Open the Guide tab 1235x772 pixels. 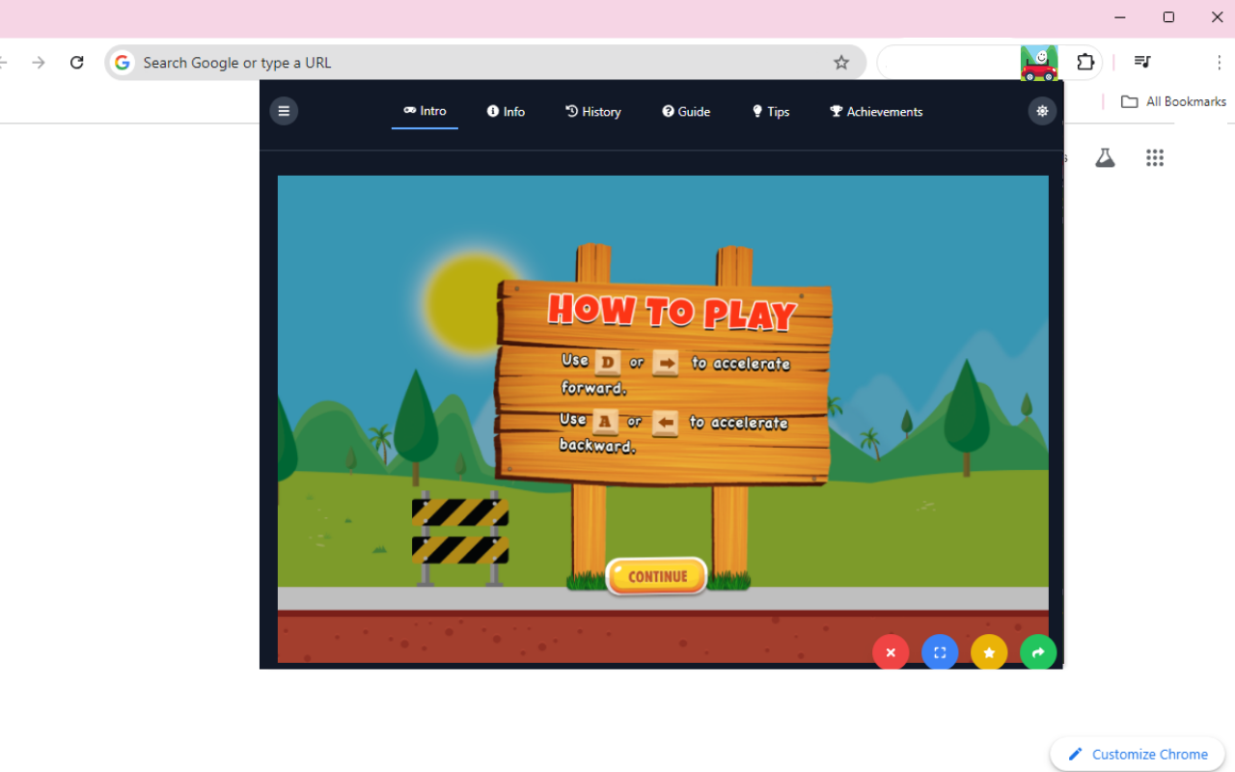[686, 112]
